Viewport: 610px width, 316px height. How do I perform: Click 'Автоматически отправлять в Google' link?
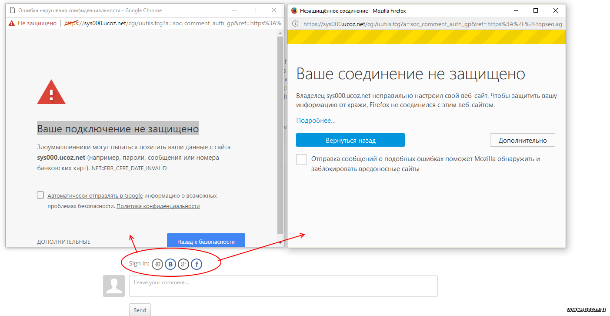tap(95, 196)
